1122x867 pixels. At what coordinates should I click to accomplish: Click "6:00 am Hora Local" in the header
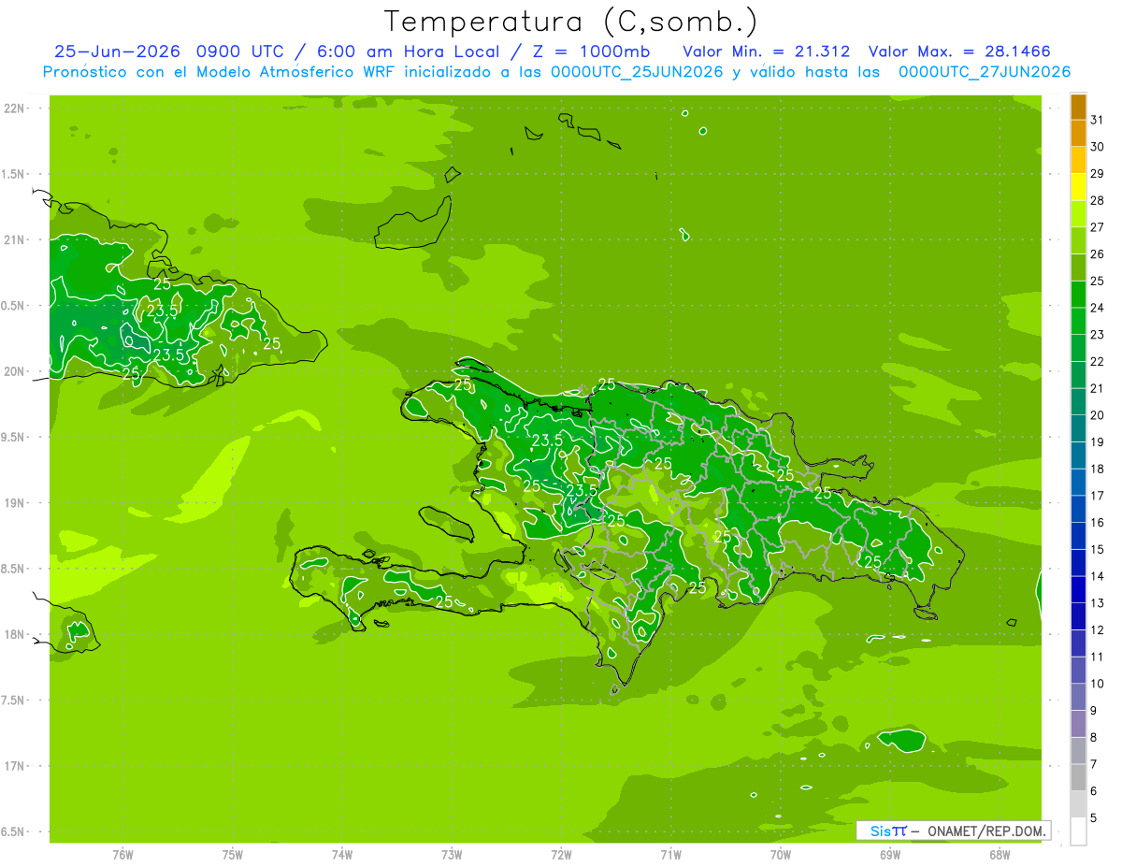point(408,51)
